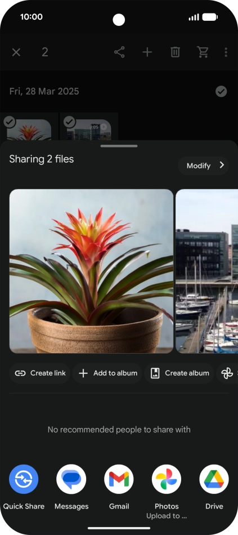Tap the share icon in top toolbar
238x535 pixels.
(119, 52)
